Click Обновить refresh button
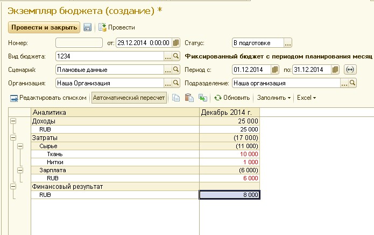This screenshot has height=235, width=374. (x=232, y=98)
